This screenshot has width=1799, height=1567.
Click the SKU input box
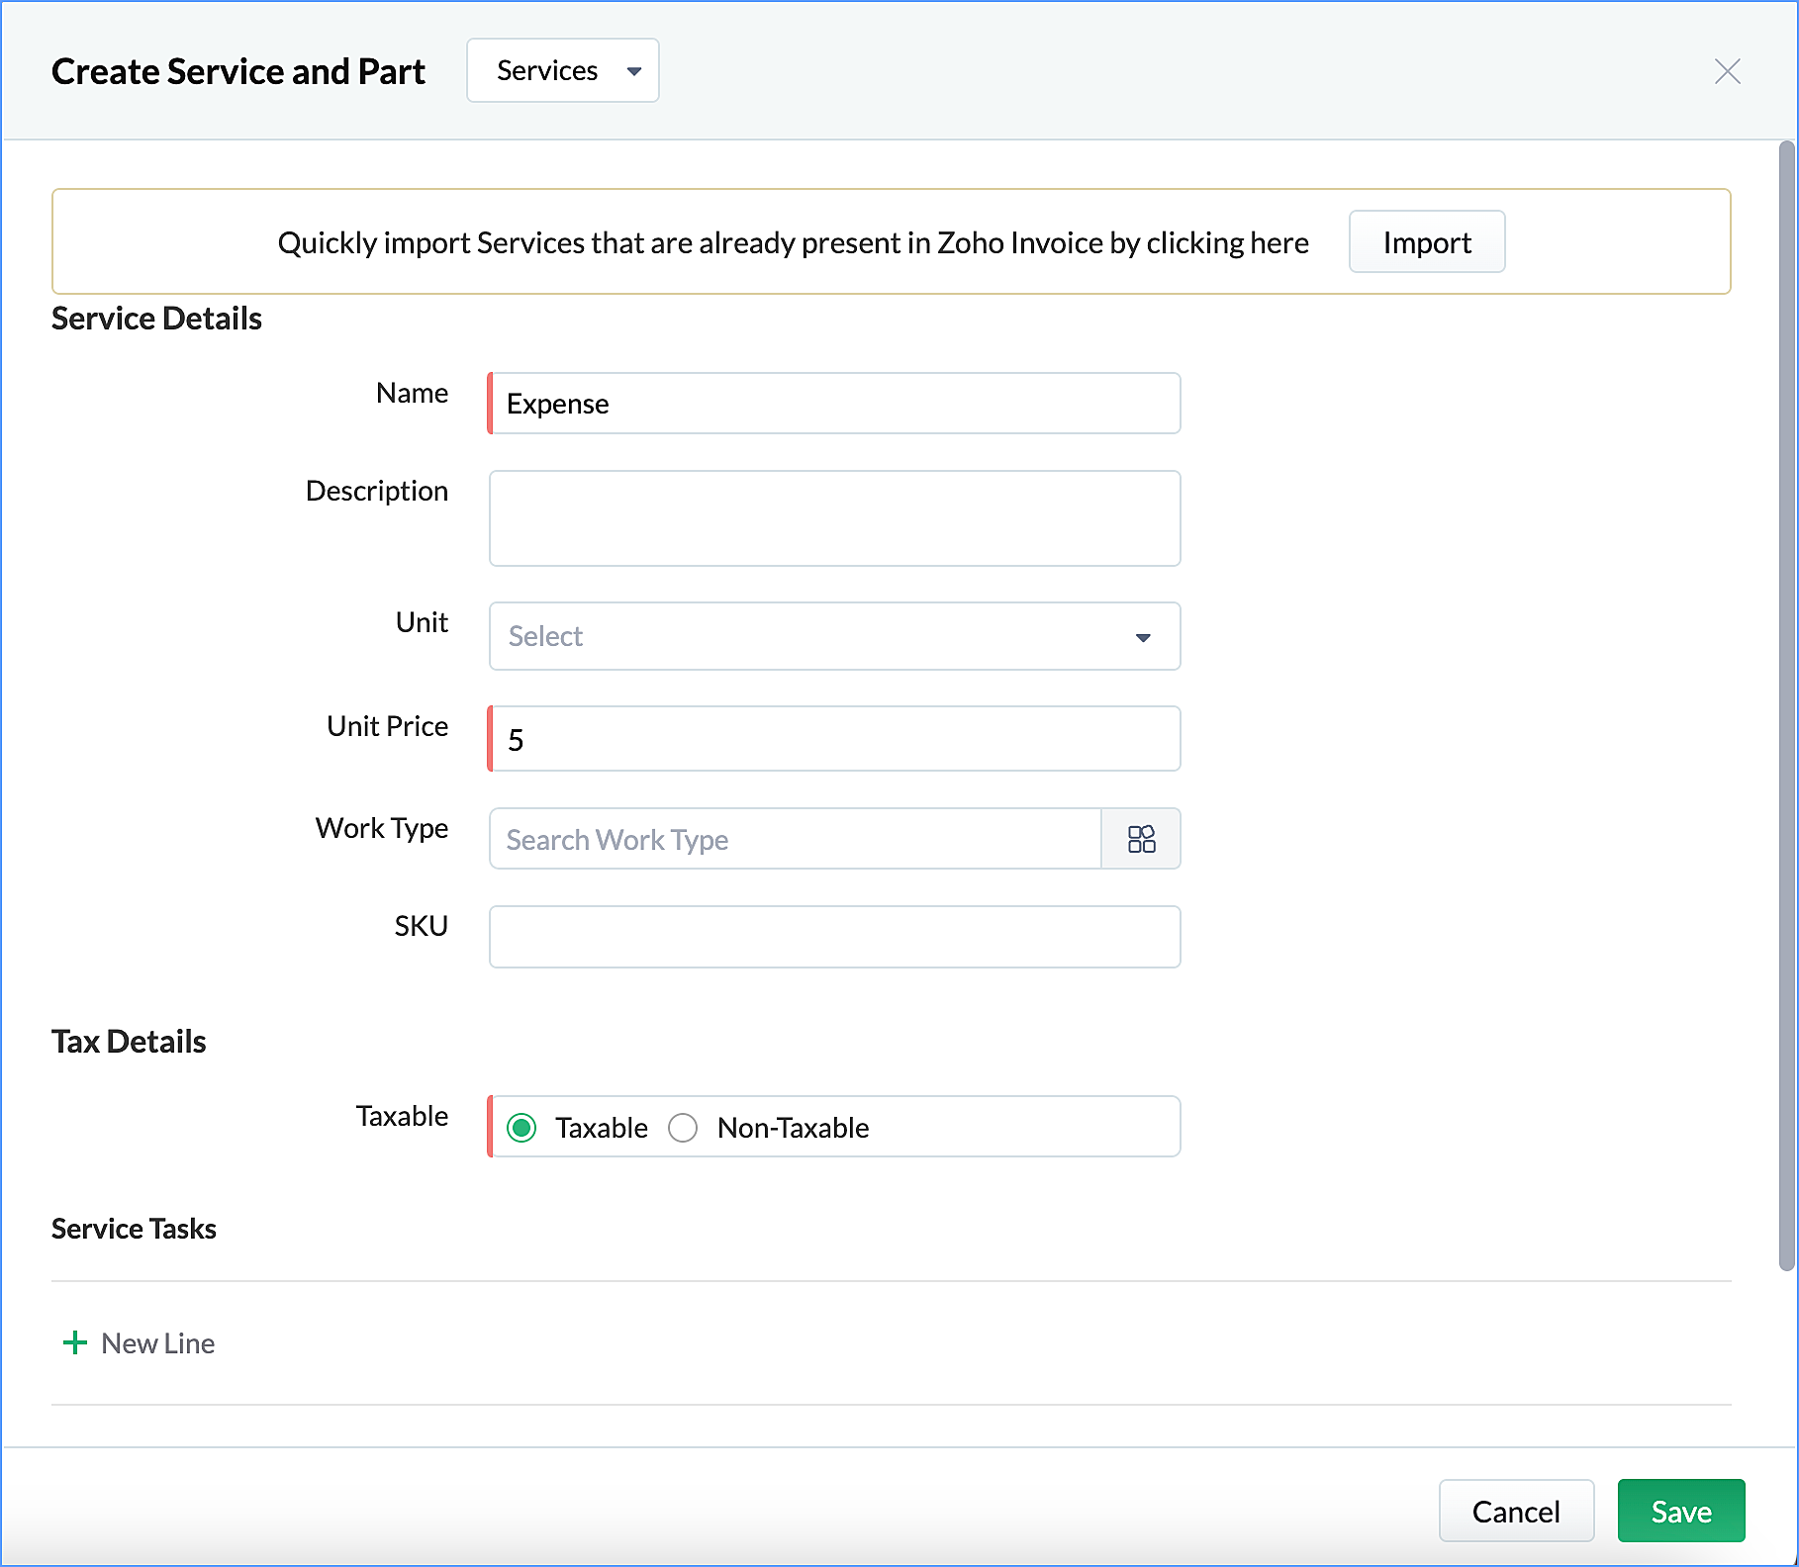[x=834, y=937]
